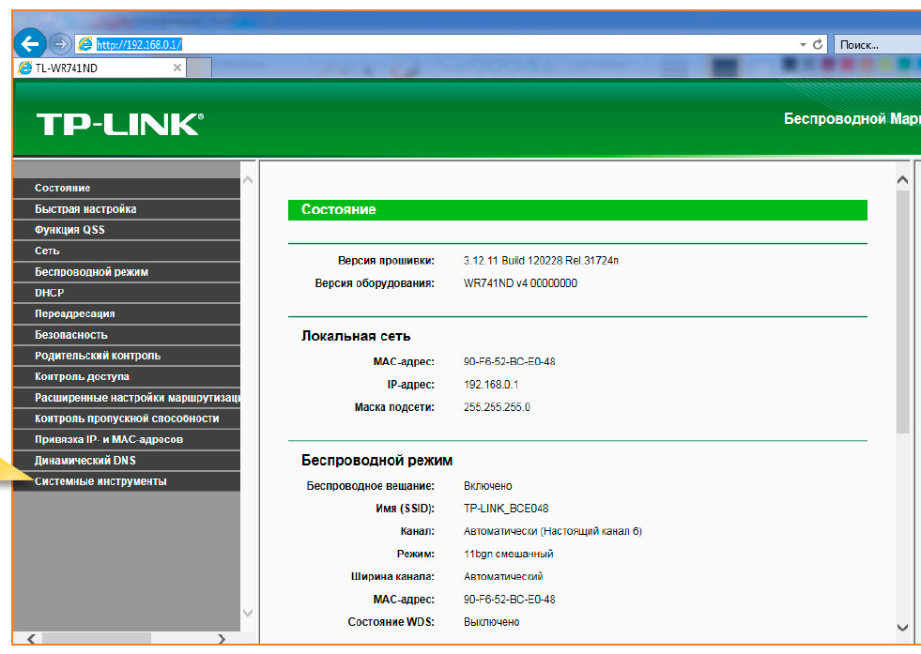
Task: Expand the DHCP sidebar section
Action: coord(50,293)
